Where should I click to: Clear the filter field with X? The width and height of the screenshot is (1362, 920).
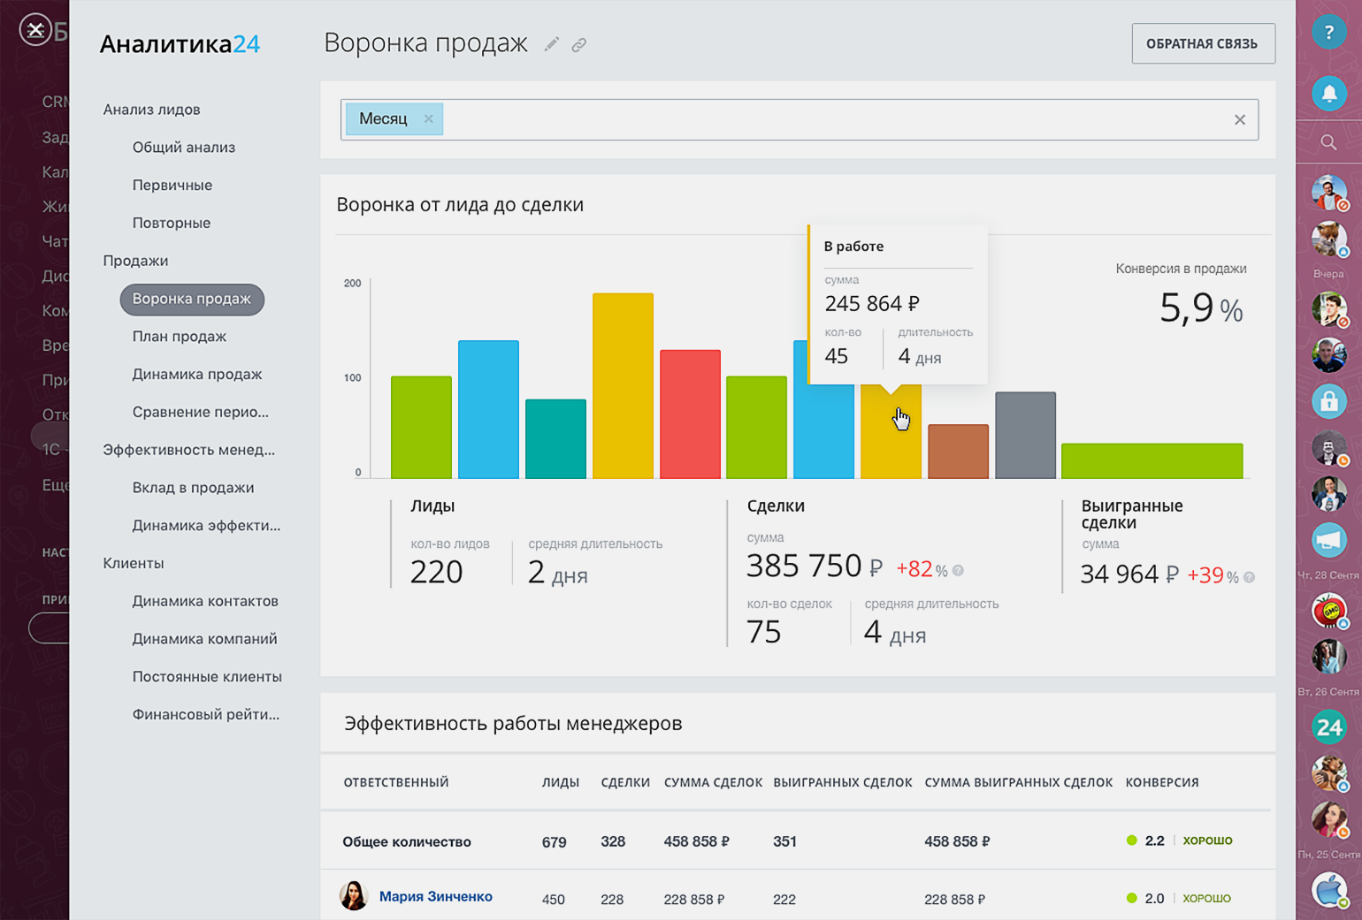(x=1239, y=120)
